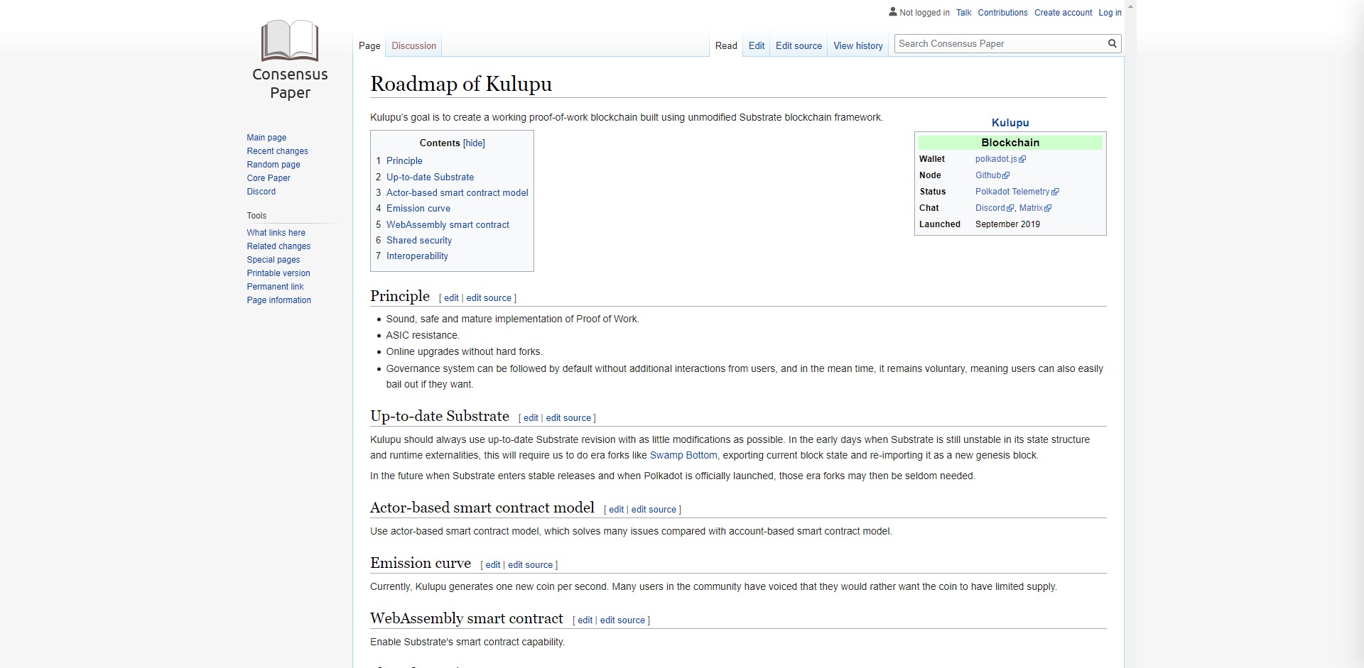Click edit source for Principle section
1364x668 pixels.
tap(489, 298)
